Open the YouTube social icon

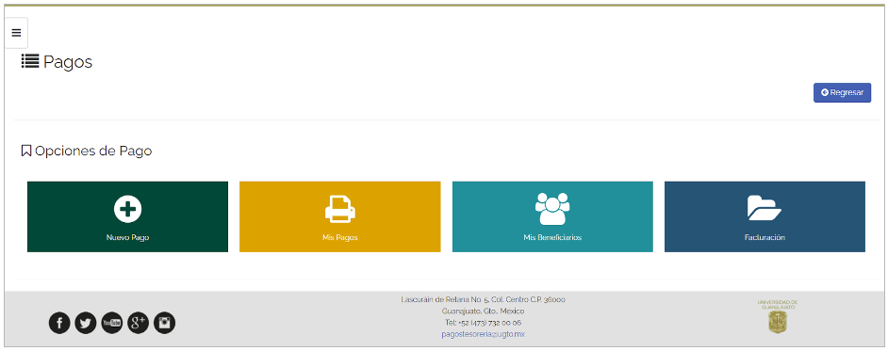coord(111,323)
